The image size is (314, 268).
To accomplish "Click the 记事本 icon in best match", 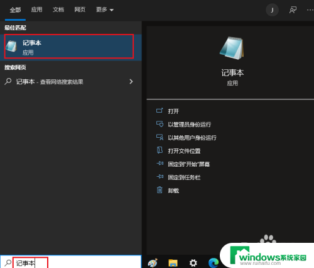I will point(11,46).
